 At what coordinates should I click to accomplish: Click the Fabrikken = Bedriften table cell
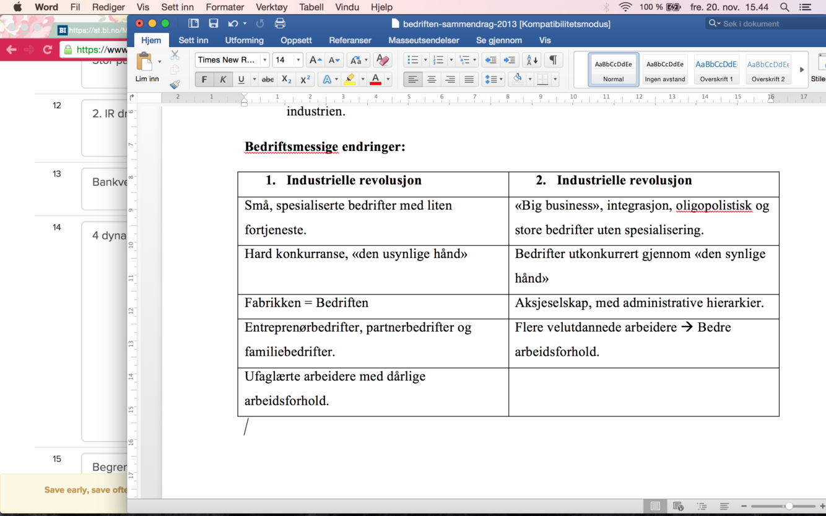click(x=373, y=306)
